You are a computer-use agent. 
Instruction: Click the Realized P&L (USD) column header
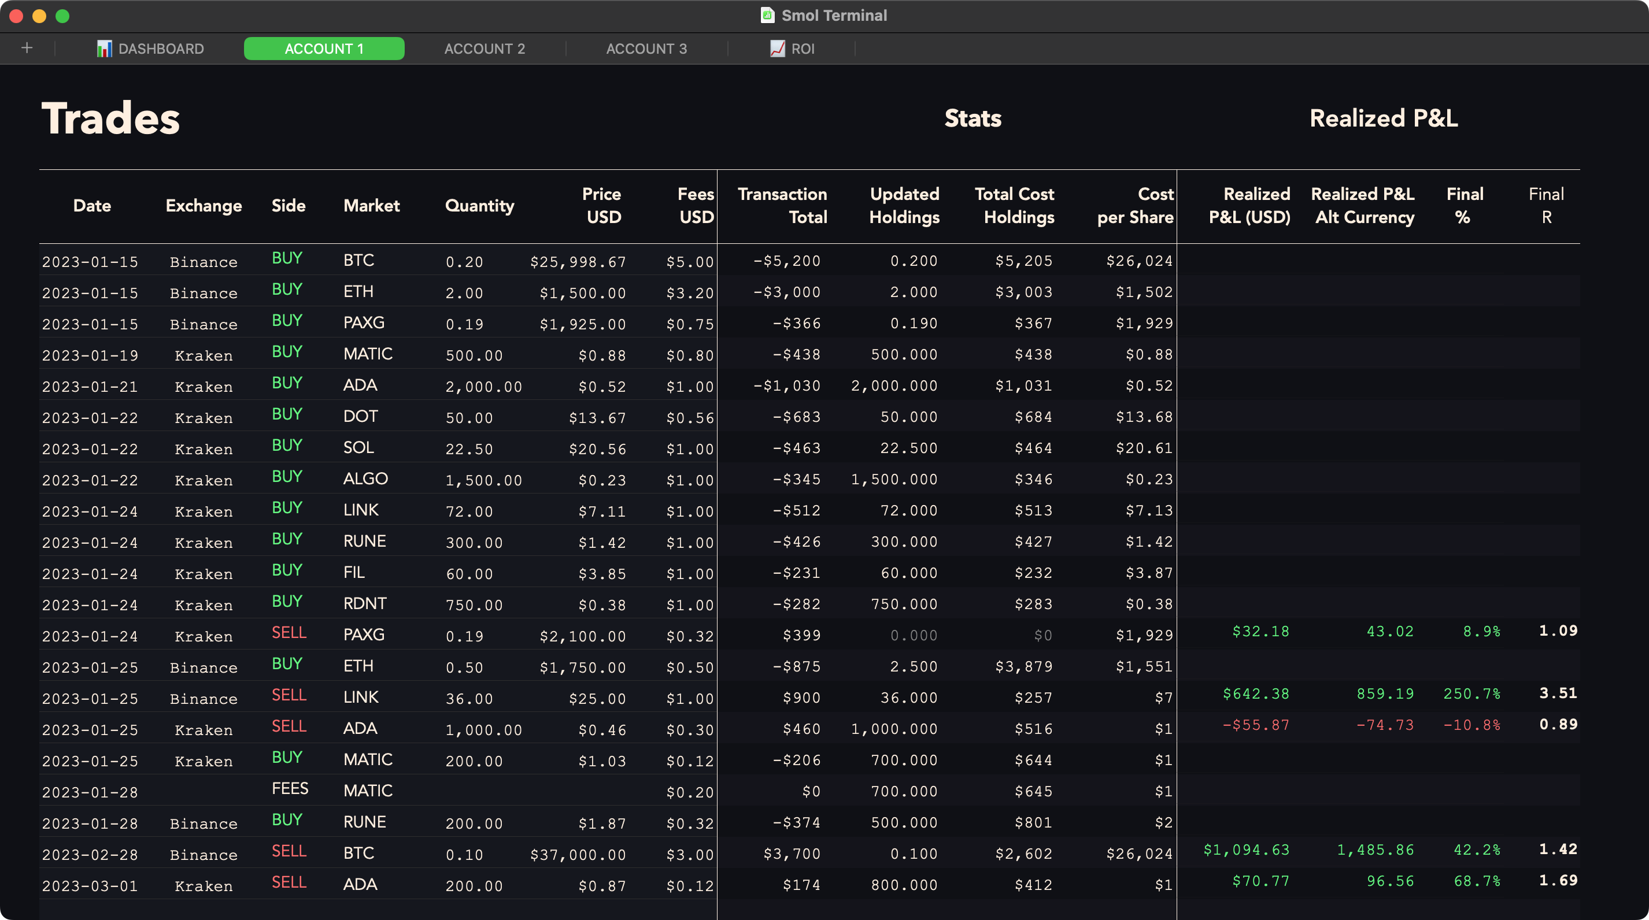[1249, 205]
